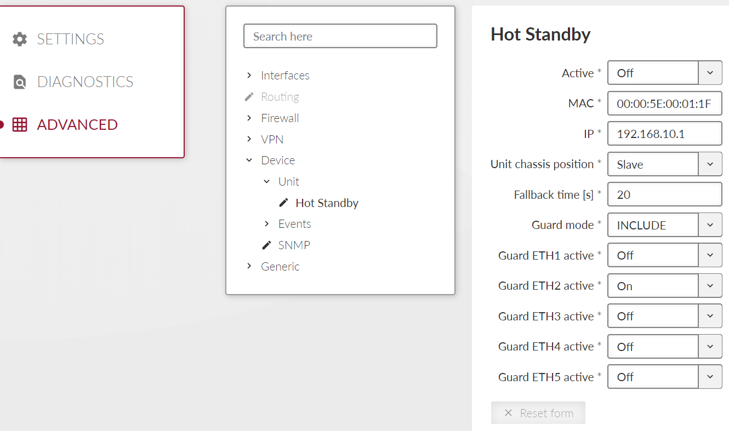Collapse the Device tree node
The image size is (729, 431).
click(249, 160)
